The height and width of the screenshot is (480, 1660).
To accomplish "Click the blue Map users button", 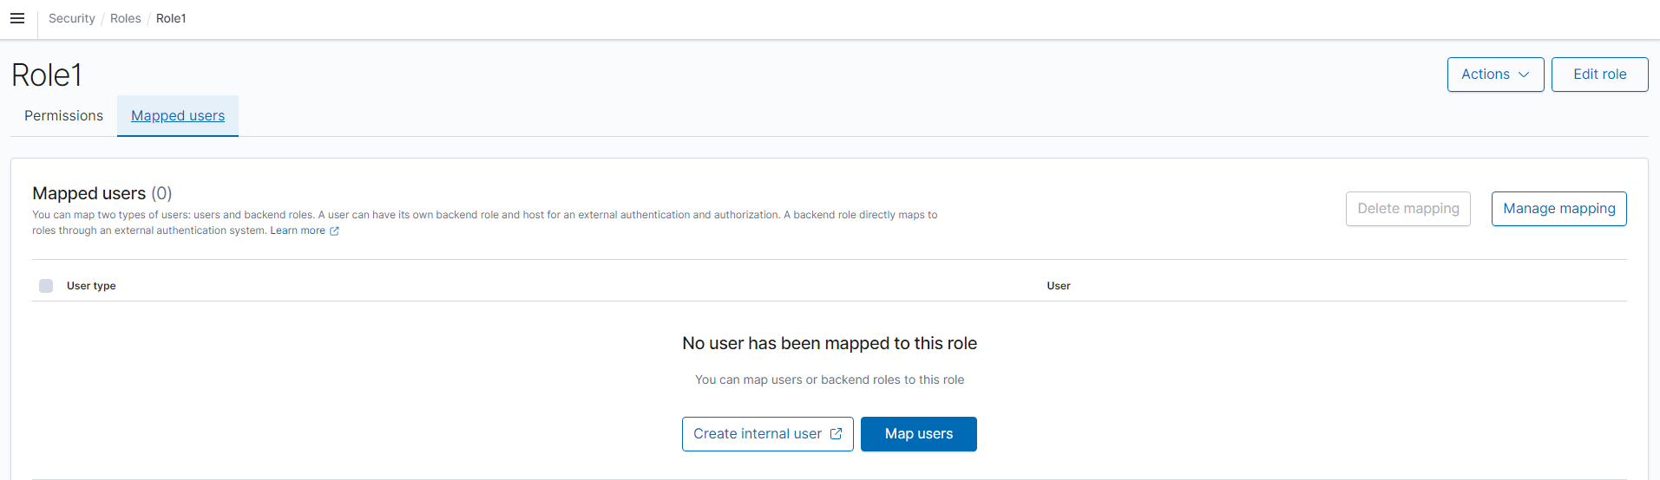I will pos(918,434).
